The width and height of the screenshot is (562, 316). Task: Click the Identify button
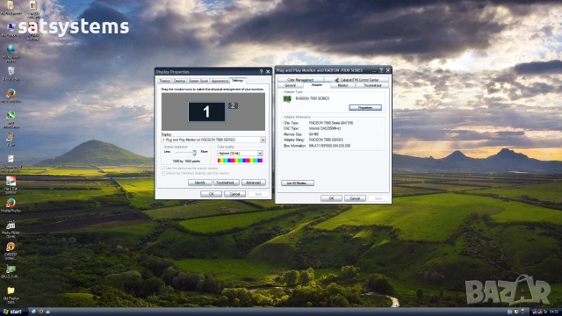click(199, 183)
